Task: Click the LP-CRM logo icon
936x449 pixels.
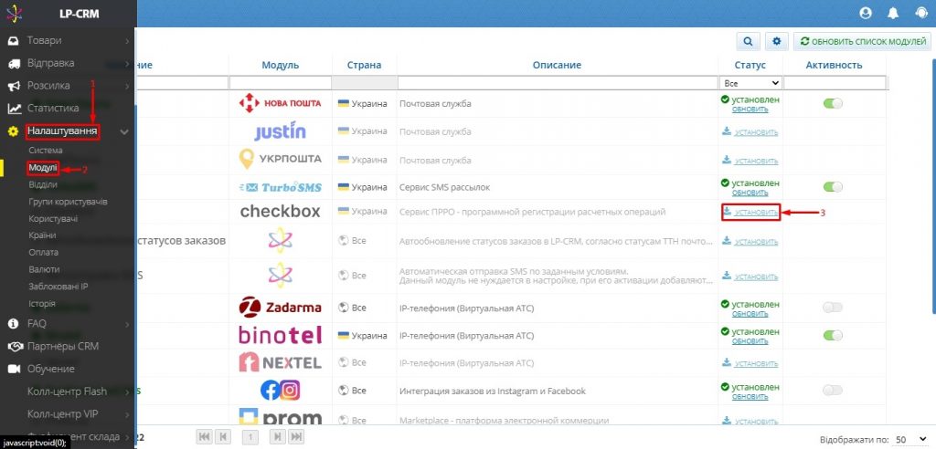Action: coord(14,13)
